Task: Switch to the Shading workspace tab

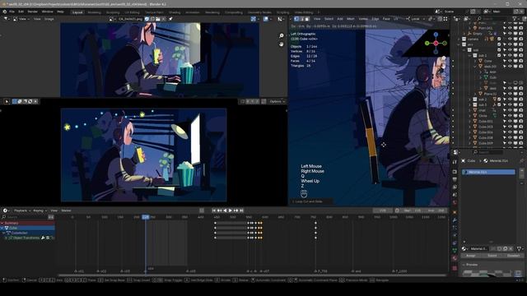Action: [x=175, y=12]
